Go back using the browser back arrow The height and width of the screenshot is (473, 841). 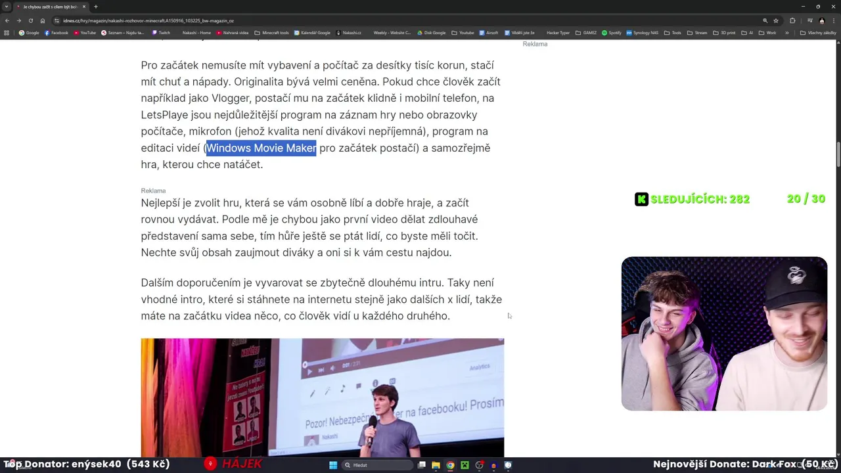pyautogui.click(x=7, y=20)
